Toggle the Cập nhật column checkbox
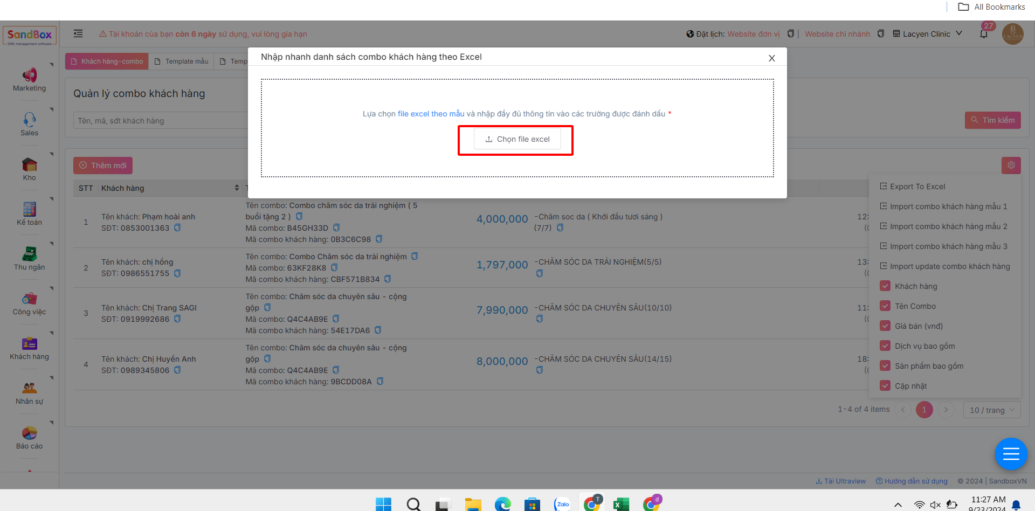Screen dimensions: 1035x511 tap(885, 386)
